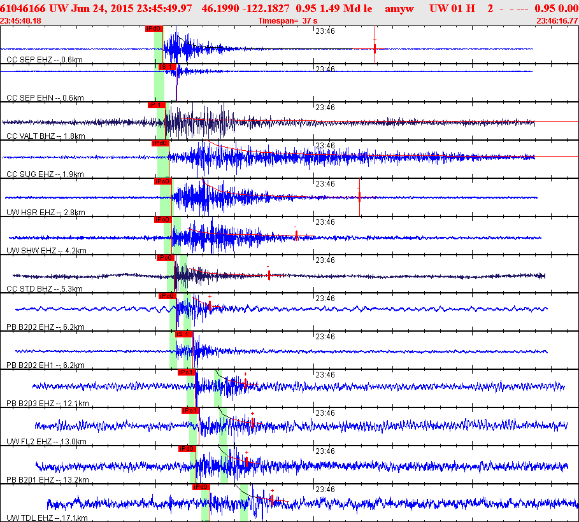Click the CC SEP EHZ station label
This screenshot has width=579, height=522.
pyautogui.click(x=45, y=60)
